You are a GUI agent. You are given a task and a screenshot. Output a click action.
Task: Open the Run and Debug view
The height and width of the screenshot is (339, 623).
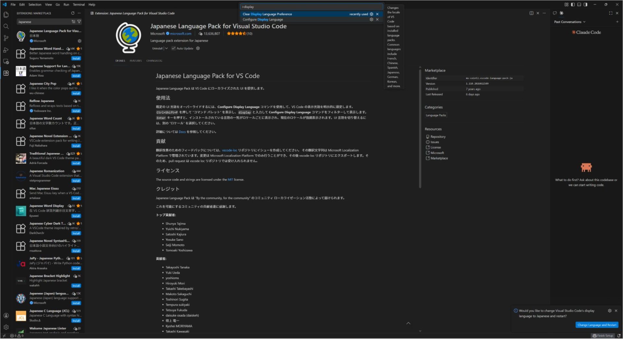coord(6,50)
